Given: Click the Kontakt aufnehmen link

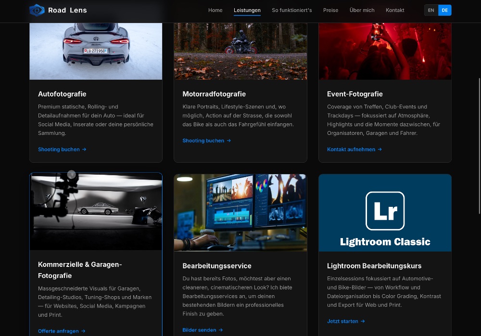Looking at the screenshot, I should tap(354, 149).
